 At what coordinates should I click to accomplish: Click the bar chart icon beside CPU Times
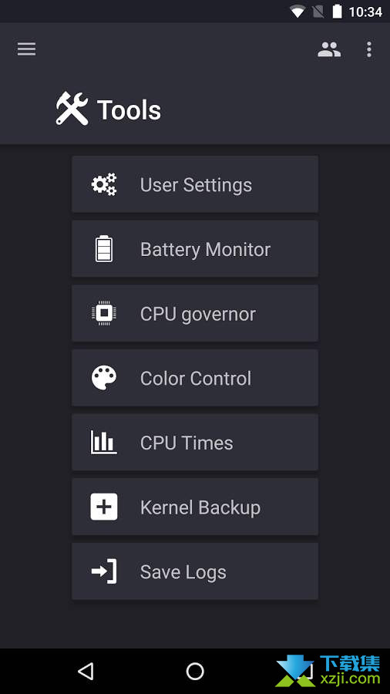click(x=104, y=442)
